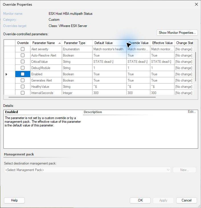Click the OK button
The height and width of the screenshot is (208, 201).
(140, 200)
